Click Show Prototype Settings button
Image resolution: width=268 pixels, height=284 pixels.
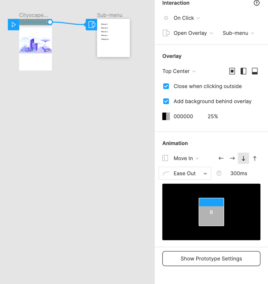point(211,258)
